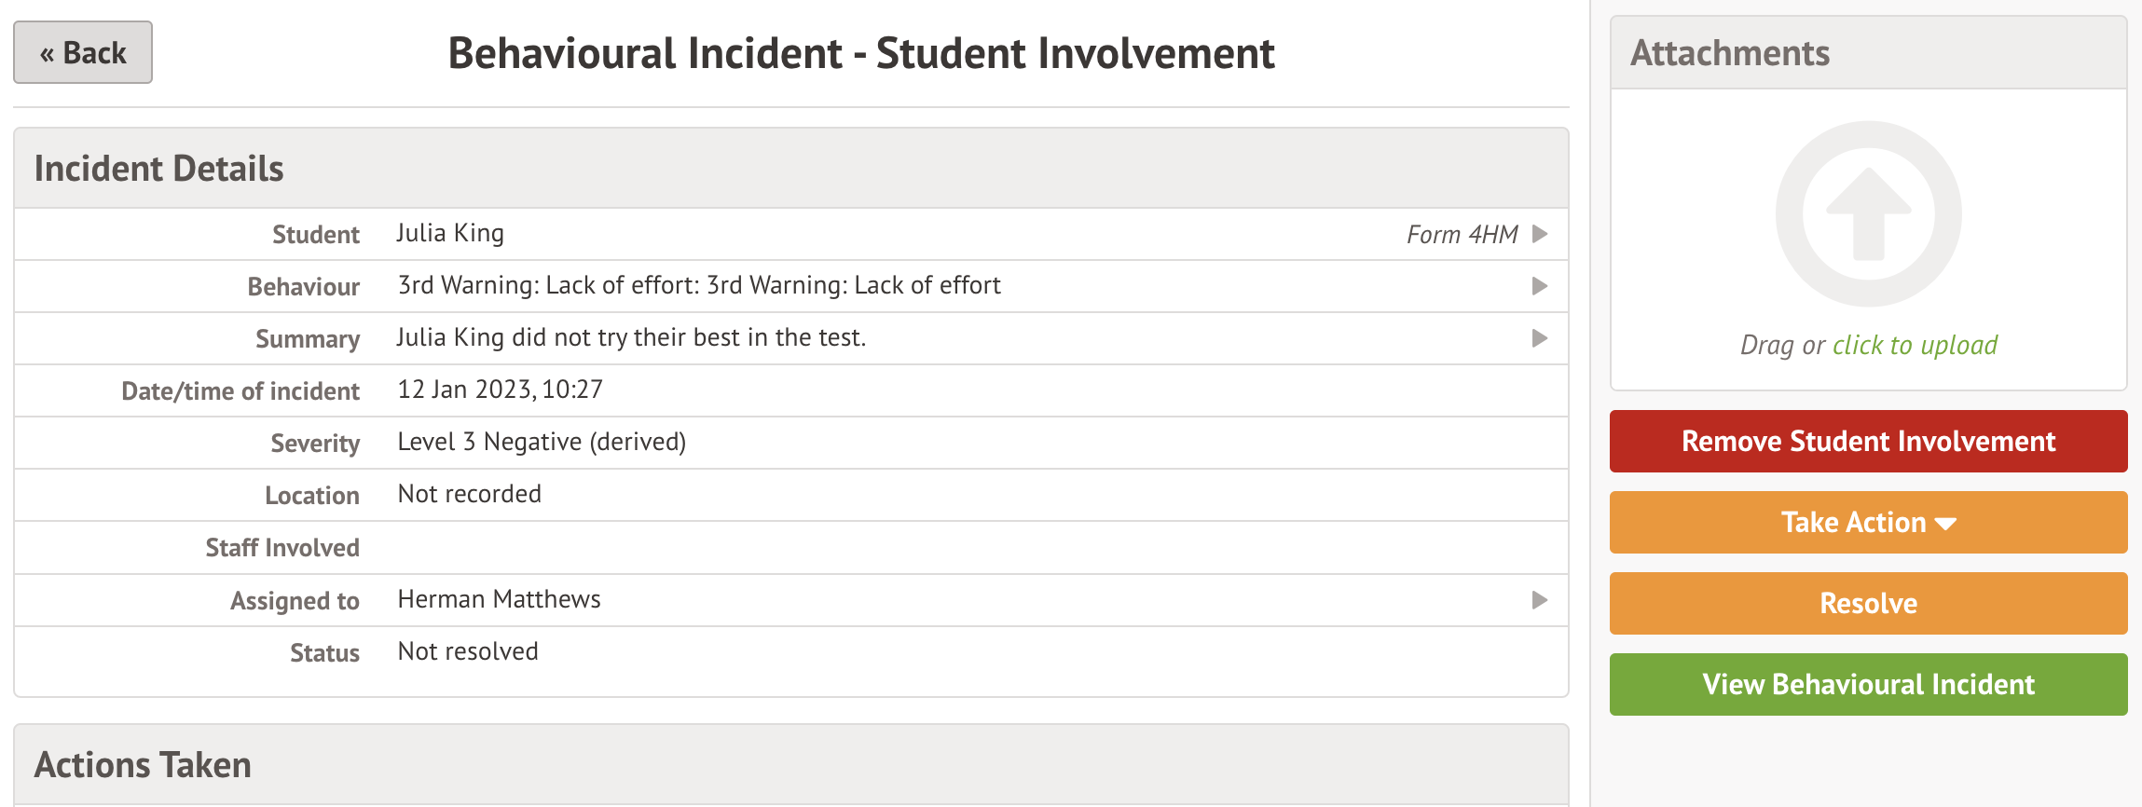Viewport: 2142px width, 807px height.
Task: Click the 3rd Warning behaviour text
Action: click(x=699, y=286)
